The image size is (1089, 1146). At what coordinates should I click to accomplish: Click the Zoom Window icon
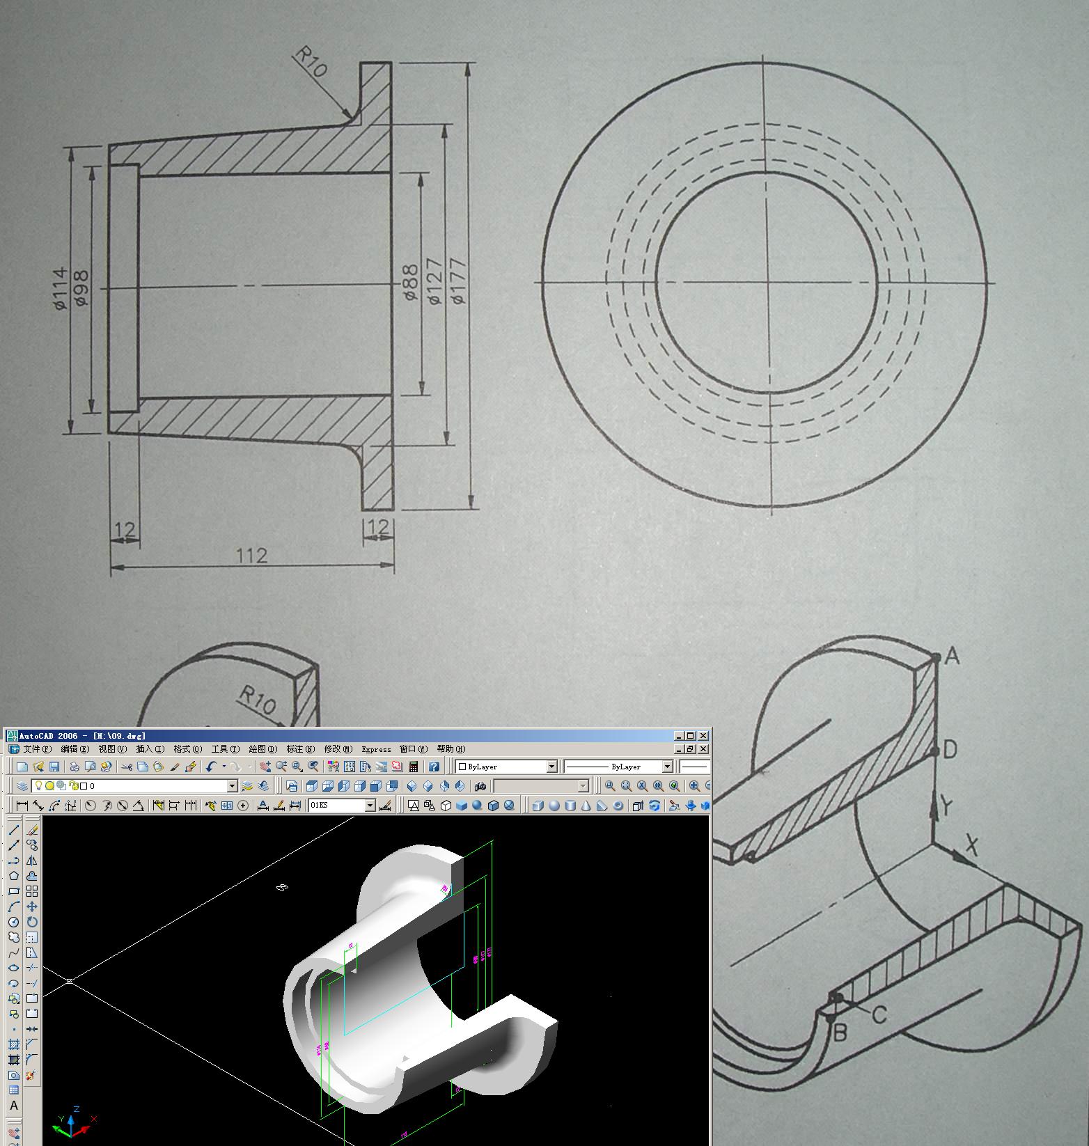click(x=610, y=786)
